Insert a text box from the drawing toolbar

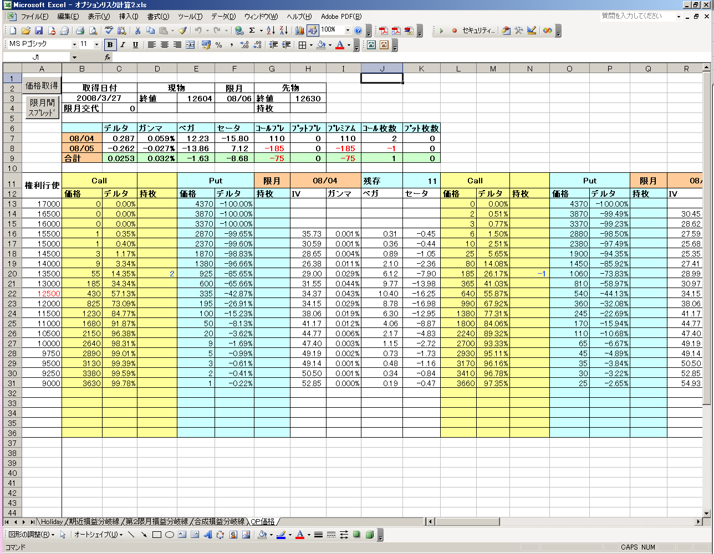pyautogui.click(x=182, y=535)
